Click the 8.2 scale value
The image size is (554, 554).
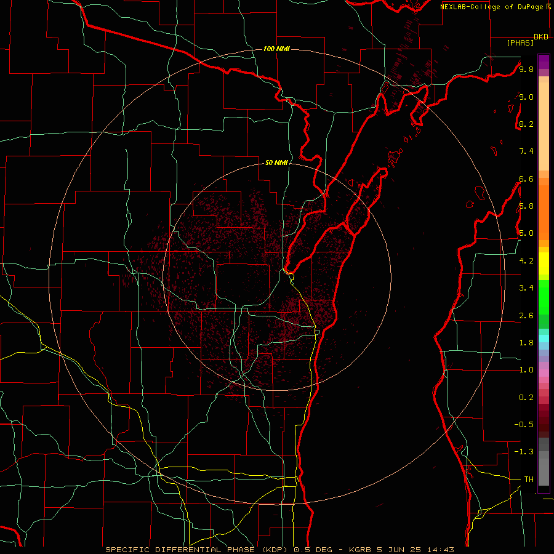526,124
